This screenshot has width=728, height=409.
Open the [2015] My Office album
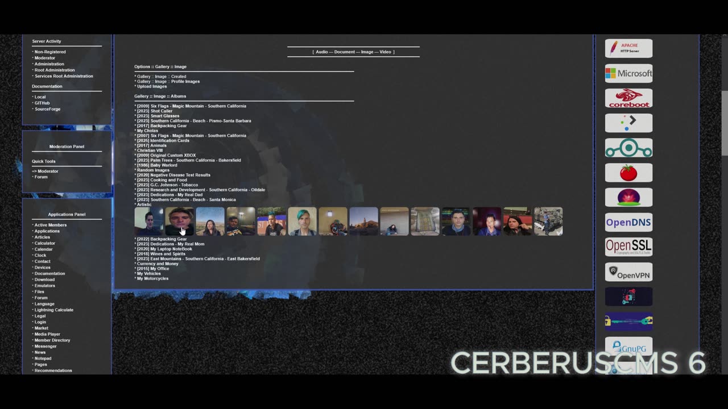pyautogui.click(x=153, y=269)
